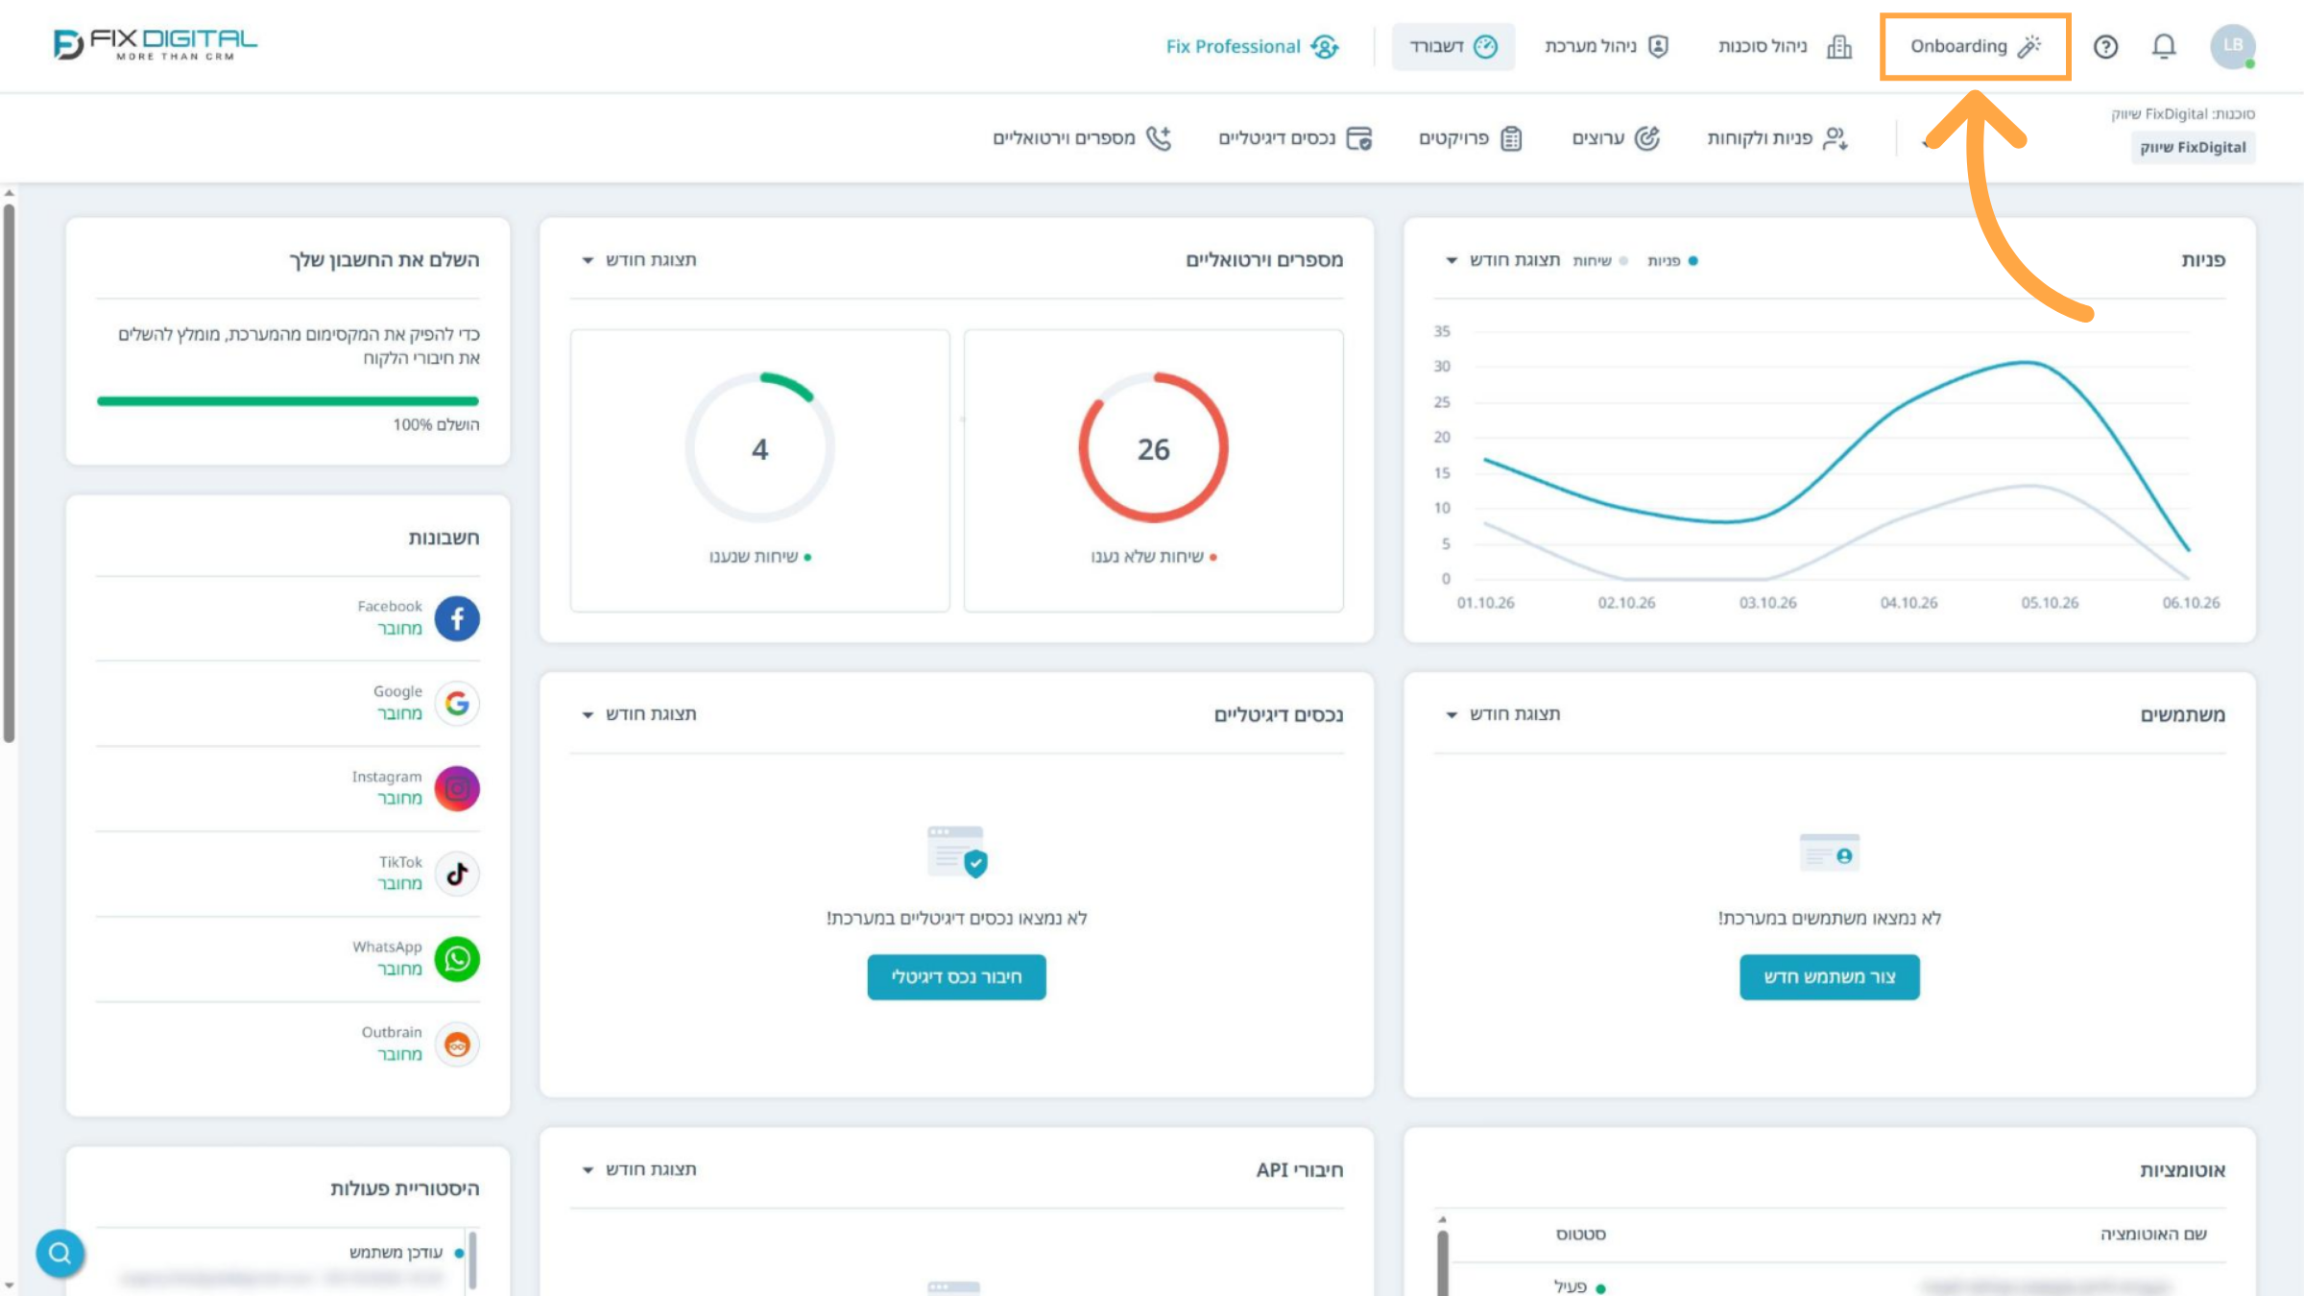Expand תצוגת חודש in חיבורי API card
2304x1296 pixels.
638,1169
